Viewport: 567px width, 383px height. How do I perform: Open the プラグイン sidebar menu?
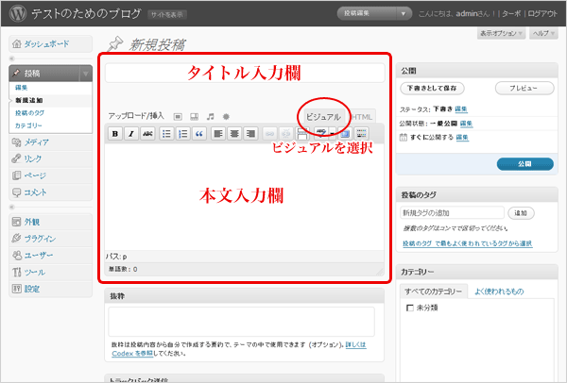50,239
